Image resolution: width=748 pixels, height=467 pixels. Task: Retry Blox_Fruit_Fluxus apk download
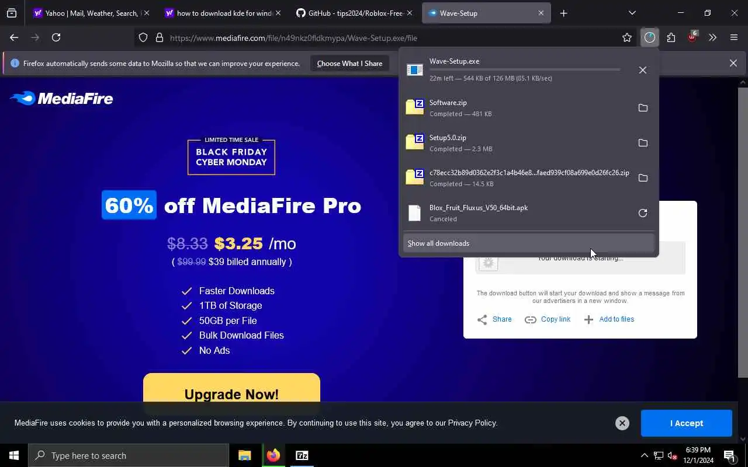pyautogui.click(x=643, y=213)
